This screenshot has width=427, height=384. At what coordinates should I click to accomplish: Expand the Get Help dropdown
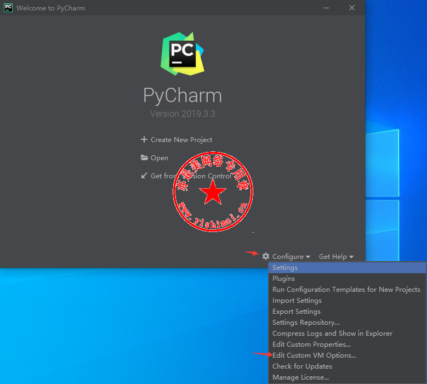coord(336,256)
